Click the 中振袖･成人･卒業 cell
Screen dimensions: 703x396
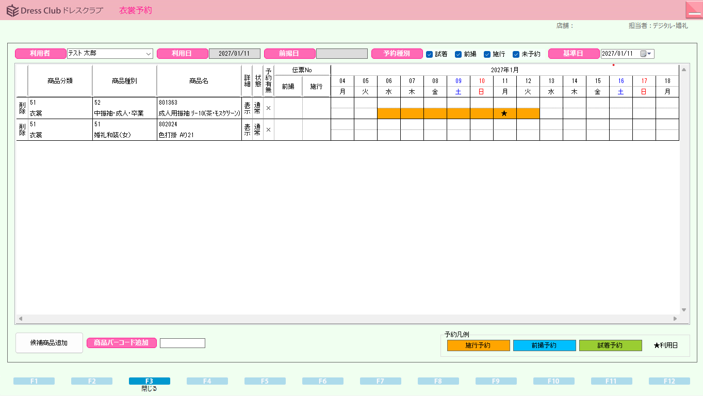pos(124,113)
